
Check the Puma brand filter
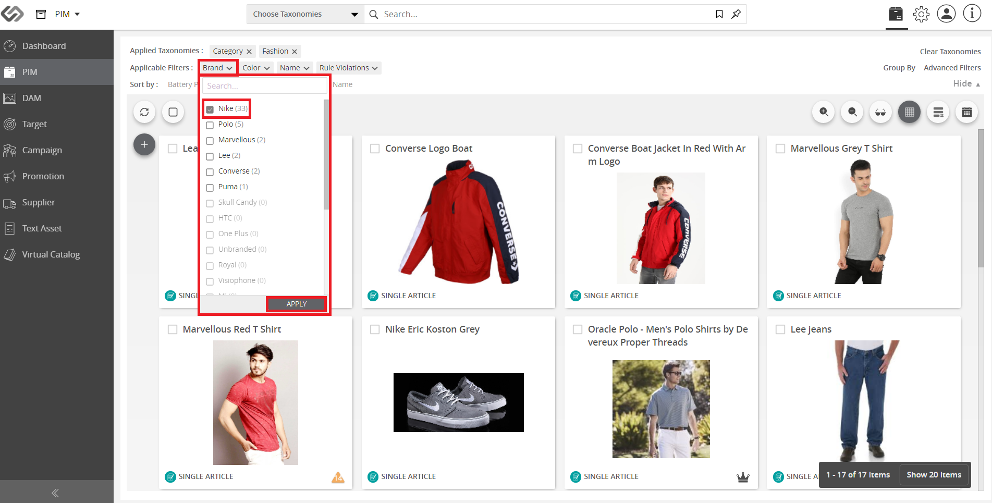210,188
